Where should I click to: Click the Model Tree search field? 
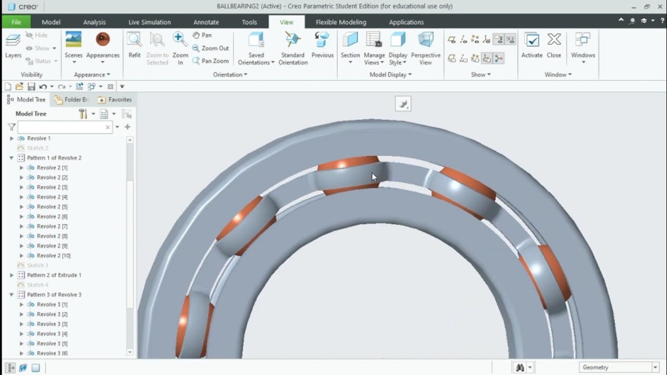pyautogui.click(x=65, y=127)
